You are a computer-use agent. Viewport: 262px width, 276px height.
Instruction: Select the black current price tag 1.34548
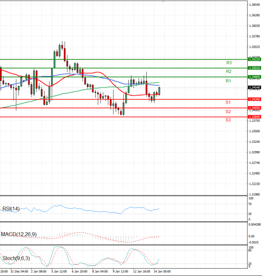pos(254,87)
